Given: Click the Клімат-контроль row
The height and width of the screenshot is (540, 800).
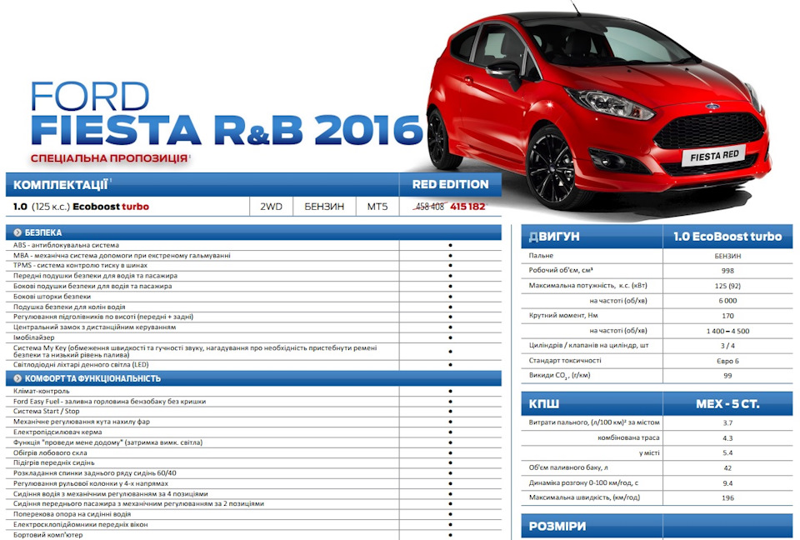Looking at the screenshot, I should point(253,391).
